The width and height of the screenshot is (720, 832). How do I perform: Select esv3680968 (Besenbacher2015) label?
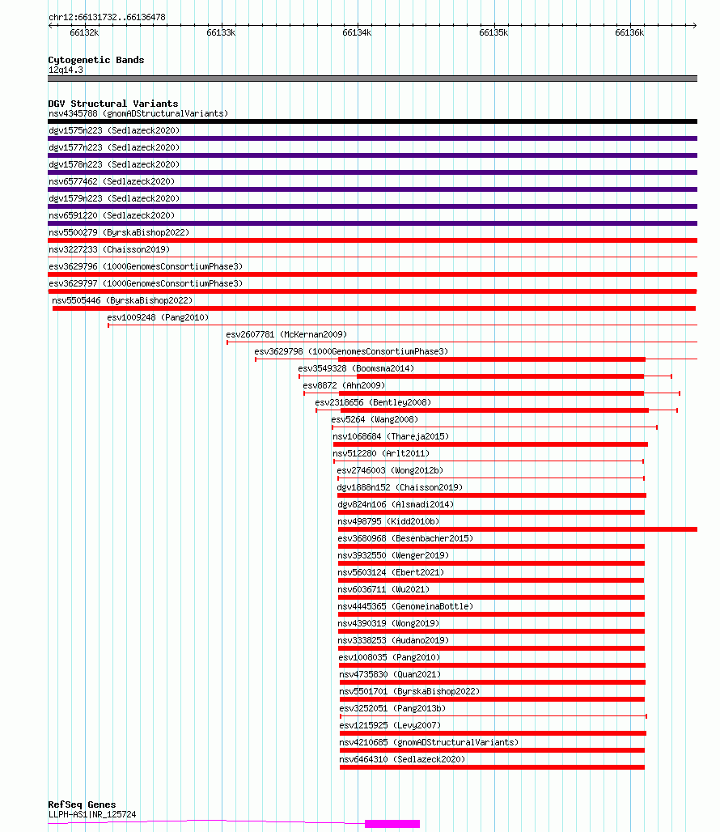pos(405,538)
